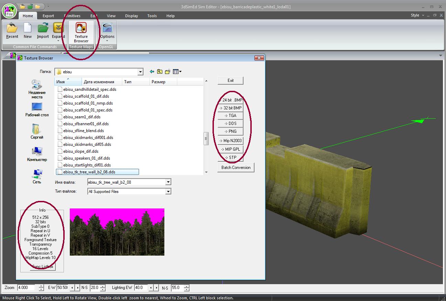Go back using the blue arrow icon
Screen dimensions: 446x301
(x=152, y=72)
